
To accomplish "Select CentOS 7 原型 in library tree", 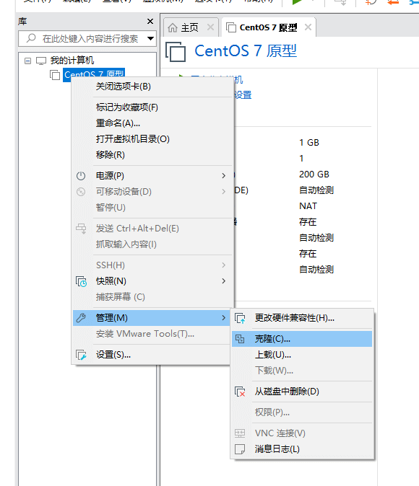I will click(94, 75).
